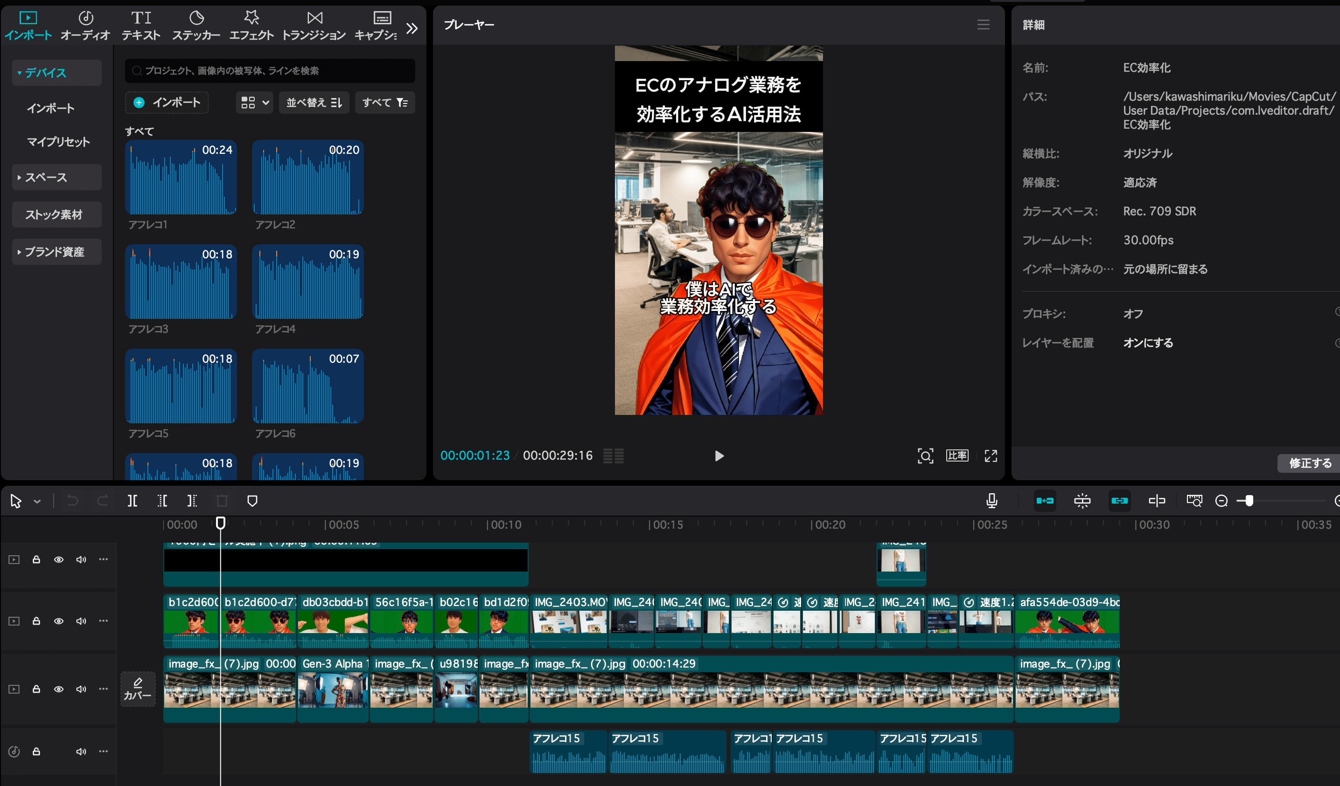
Task: Click the fullscreen player icon
Action: pos(991,455)
